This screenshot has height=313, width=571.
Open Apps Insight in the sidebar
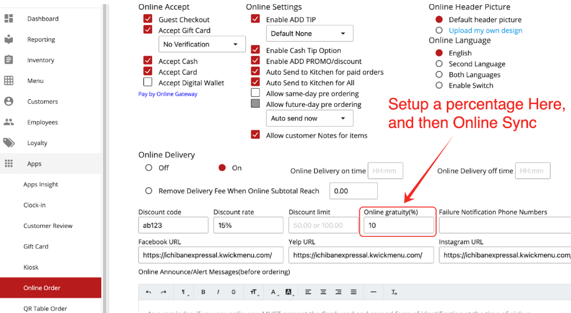pos(41,184)
